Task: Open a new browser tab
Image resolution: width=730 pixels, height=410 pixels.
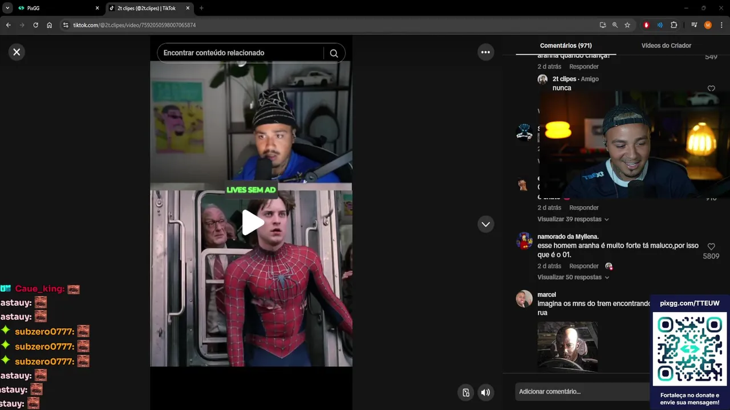Action: [201, 8]
